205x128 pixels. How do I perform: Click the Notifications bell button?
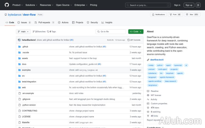tap(158, 14)
